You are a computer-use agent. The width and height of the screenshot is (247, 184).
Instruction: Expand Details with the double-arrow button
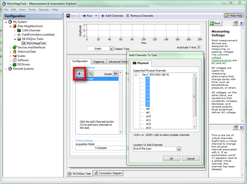(115, 74)
